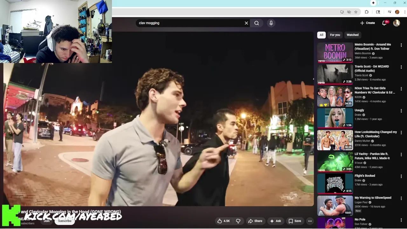
Task: Visit Danny Mullen channel name
Action: coord(362,141)
